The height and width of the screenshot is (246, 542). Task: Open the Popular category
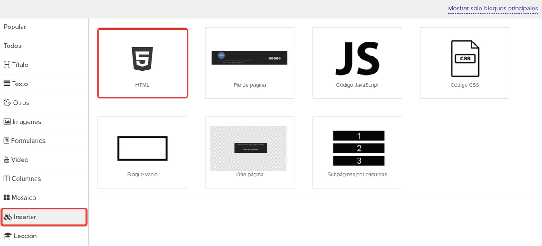44,27
